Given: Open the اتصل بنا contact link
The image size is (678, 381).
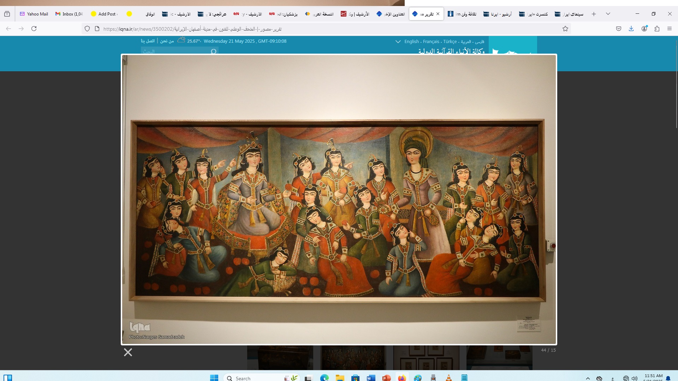Looking at the screenshot, I should click(148, 41).
